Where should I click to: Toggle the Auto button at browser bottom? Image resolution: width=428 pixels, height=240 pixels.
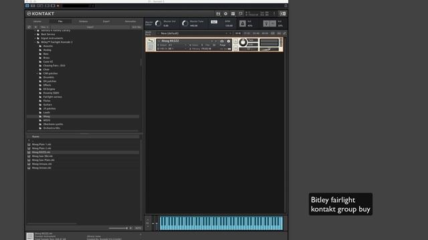[138, 228]
